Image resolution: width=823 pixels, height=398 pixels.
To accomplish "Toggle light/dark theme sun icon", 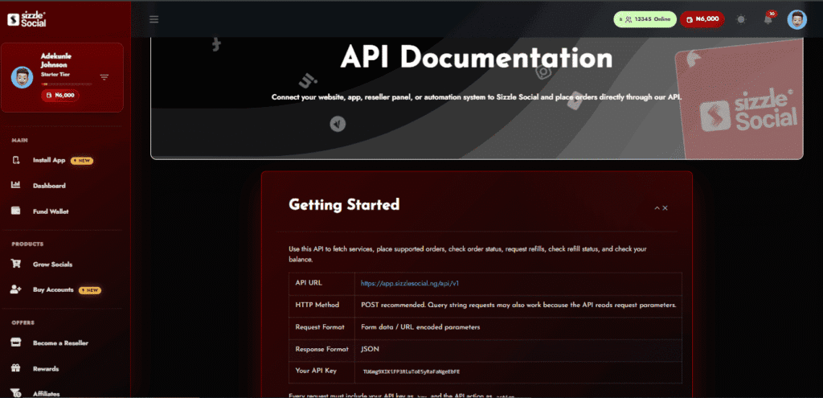I will point(741,19).
